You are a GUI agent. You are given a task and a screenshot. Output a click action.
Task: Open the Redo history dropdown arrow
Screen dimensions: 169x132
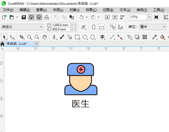coord(99,17)
